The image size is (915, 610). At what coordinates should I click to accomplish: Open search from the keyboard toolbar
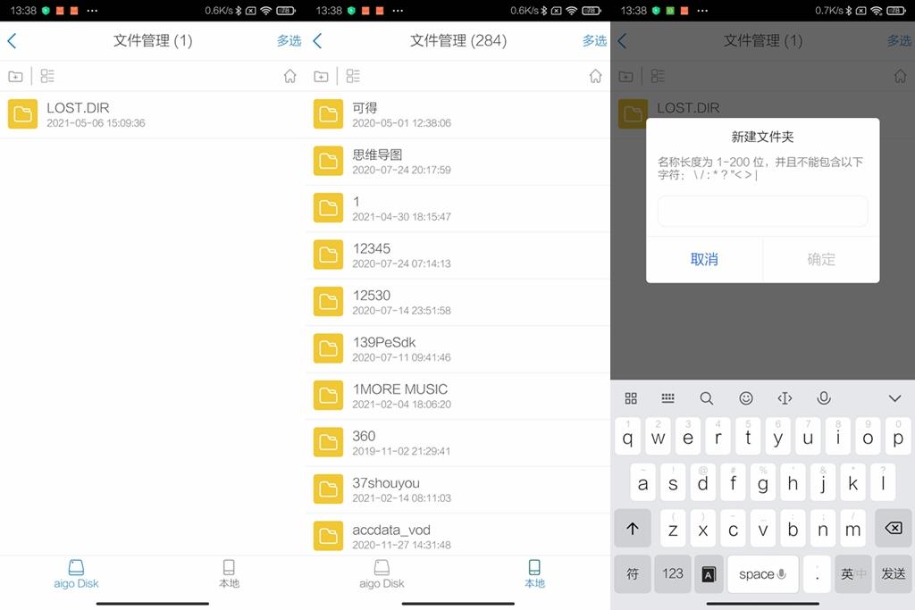(707, 397)
